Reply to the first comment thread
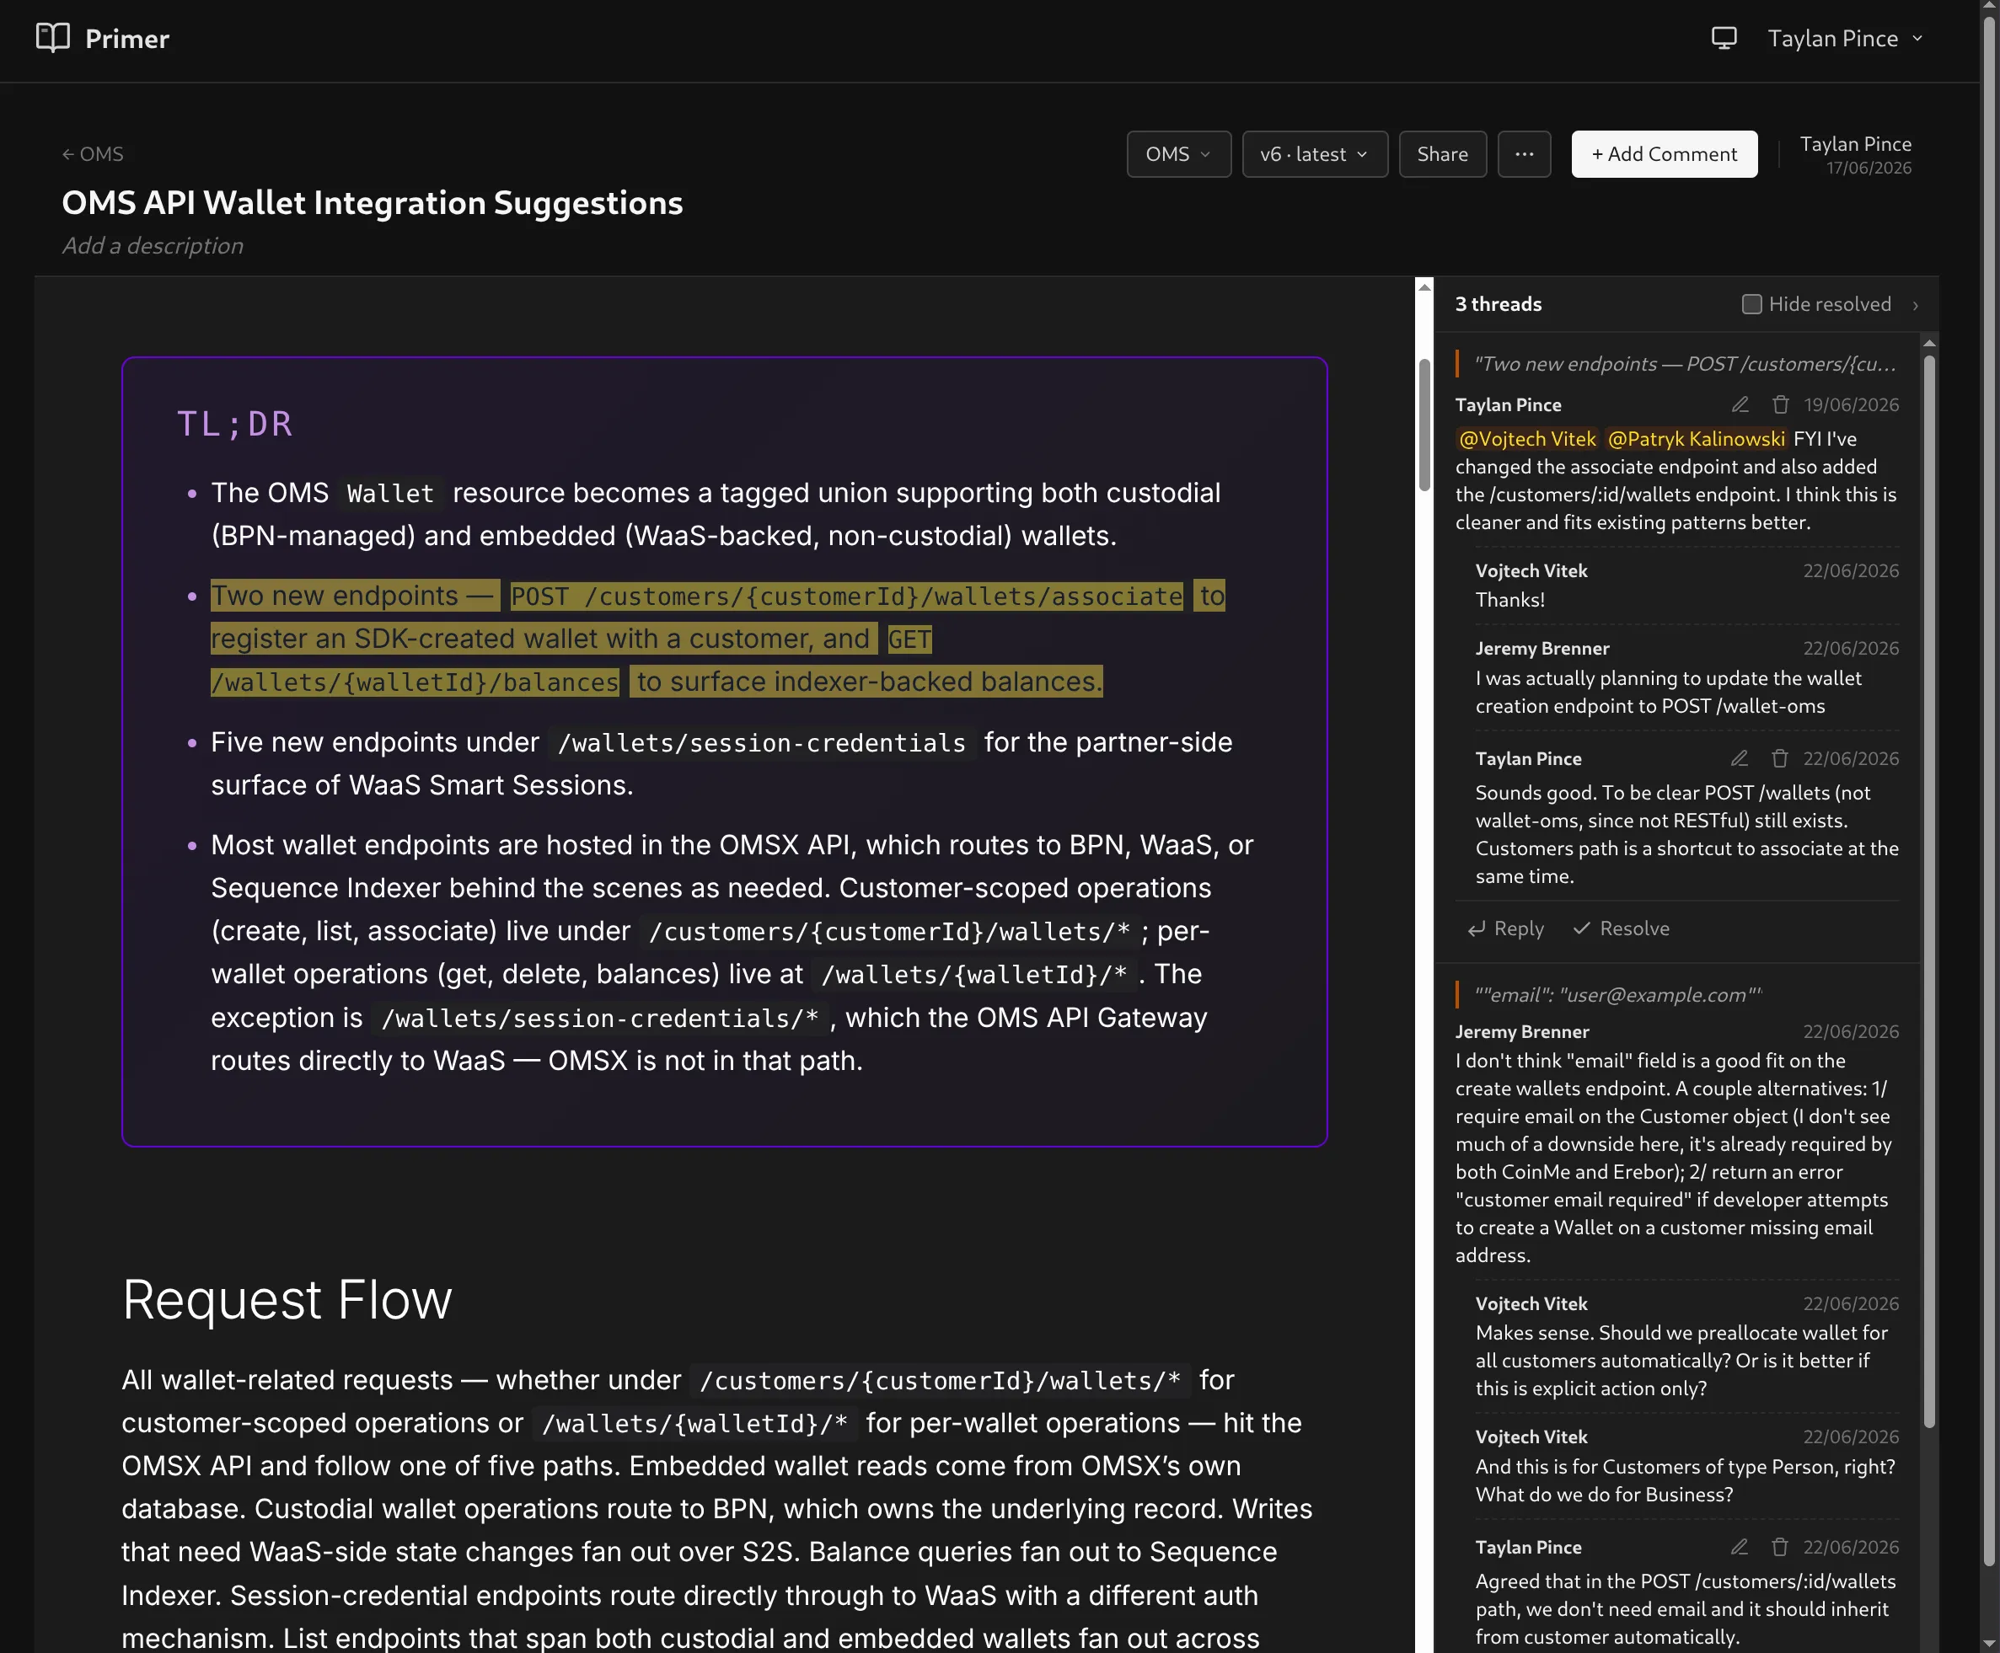The width and height of the screenshot is (2000, 1653). coord(1506,928)
